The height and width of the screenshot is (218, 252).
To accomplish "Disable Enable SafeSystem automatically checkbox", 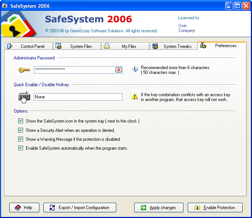I will click(20, 148).
